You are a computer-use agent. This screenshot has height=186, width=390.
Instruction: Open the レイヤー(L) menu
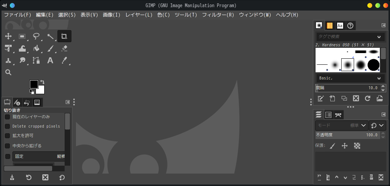pos(139,15)
